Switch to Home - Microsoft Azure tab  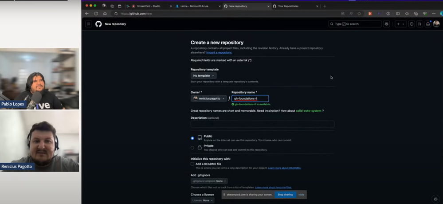(x=198, y=6)
